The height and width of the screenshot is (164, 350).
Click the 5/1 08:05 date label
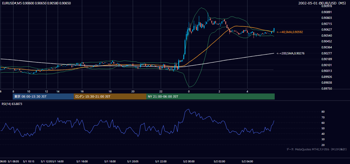tap(13, 161)
